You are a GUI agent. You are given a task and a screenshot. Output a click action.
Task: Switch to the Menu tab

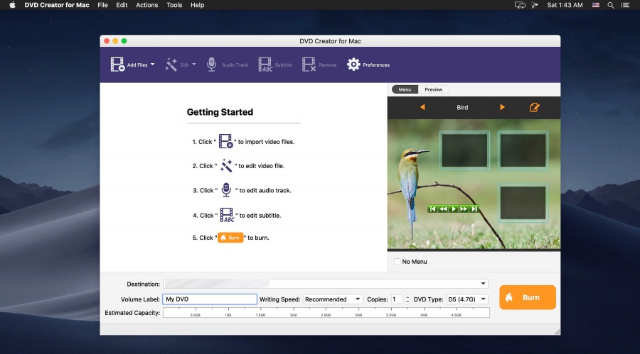pos(405,89)
